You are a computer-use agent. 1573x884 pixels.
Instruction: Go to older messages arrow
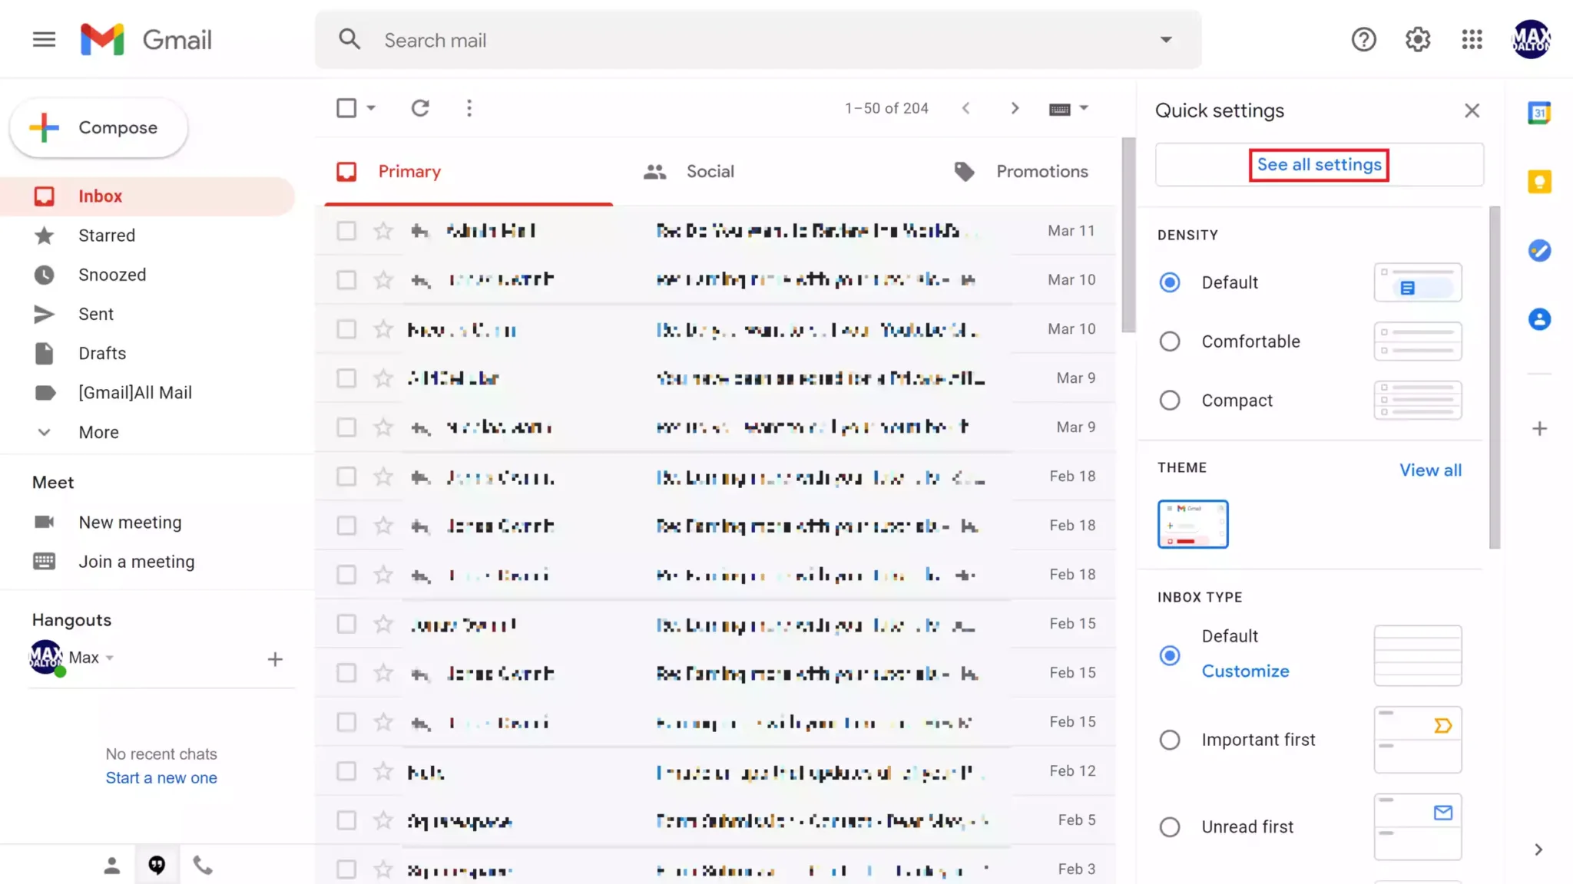click(x=1015, y=108)
